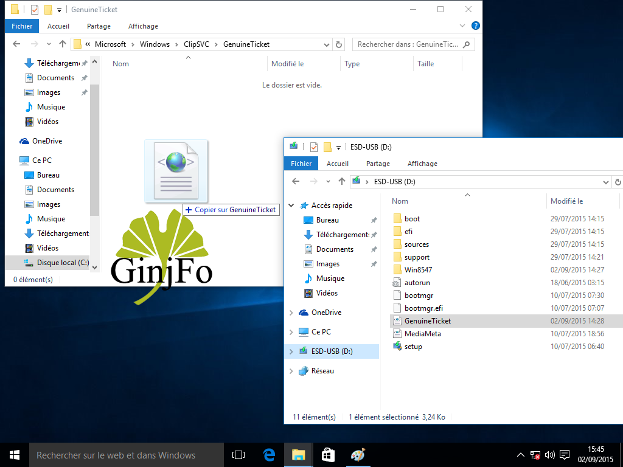
Task: Expand the ESD-USB (D:) tree node
Action: pos(291,351)
